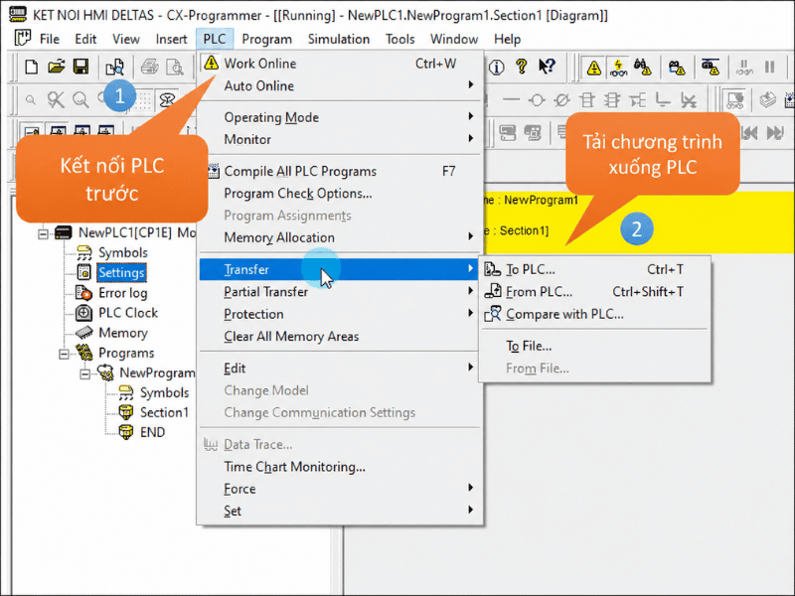The image size is (795, 596).
Task: Click the yellow Help question mark icon
Action: click(x=521, y=67)
